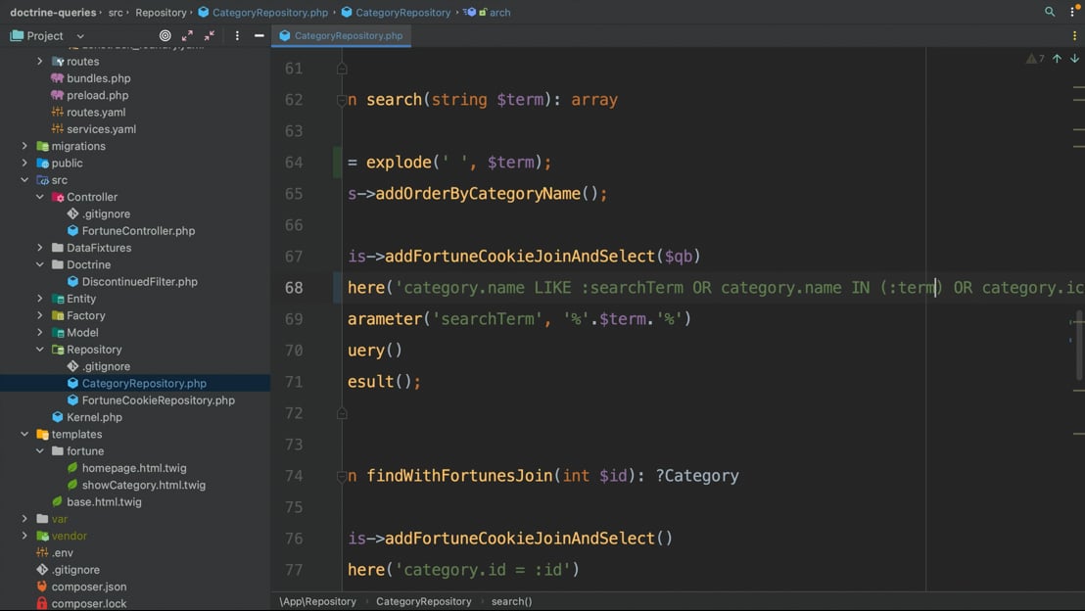Click CategoryRepository in the bottom breadcrumb
Image resolution: width=1085 pixels, height=611 pixels.
[423, 601]
